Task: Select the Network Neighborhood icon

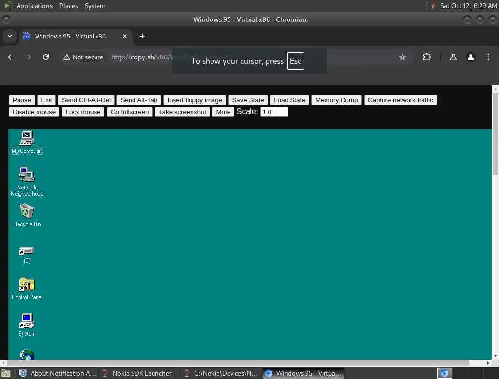Action: coord(27,181)
